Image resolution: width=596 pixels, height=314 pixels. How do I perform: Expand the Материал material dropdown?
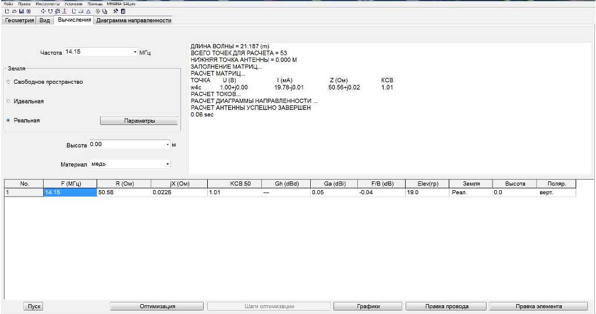click(168, 164)
